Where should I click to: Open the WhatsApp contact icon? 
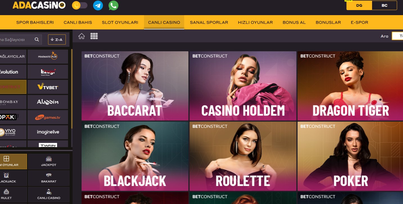113,5
